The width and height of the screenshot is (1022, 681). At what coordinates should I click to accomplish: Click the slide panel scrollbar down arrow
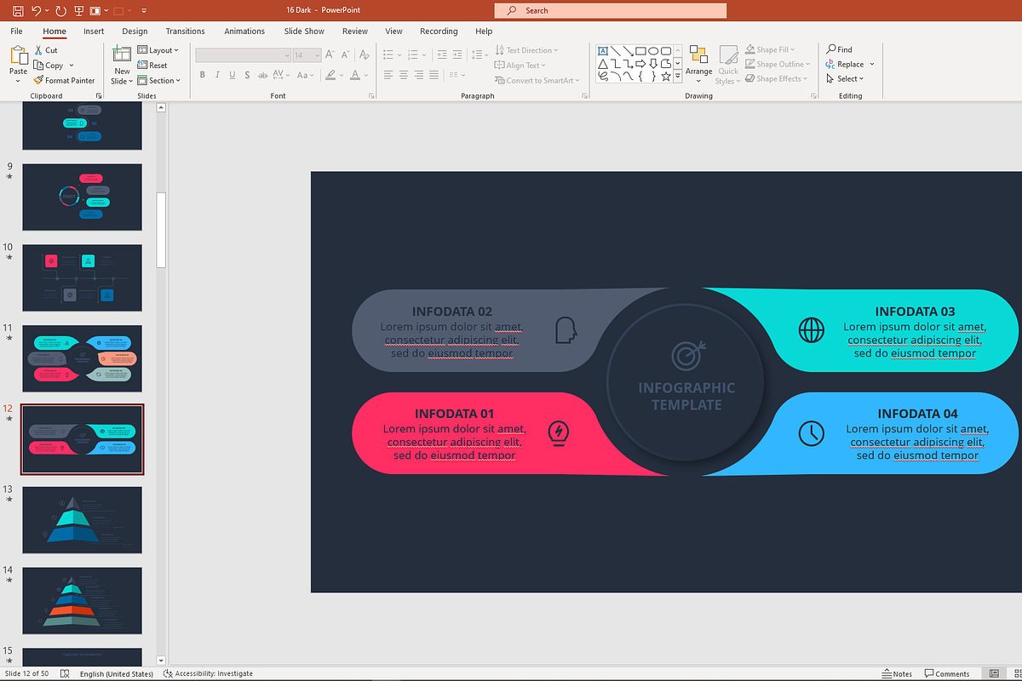161,660
